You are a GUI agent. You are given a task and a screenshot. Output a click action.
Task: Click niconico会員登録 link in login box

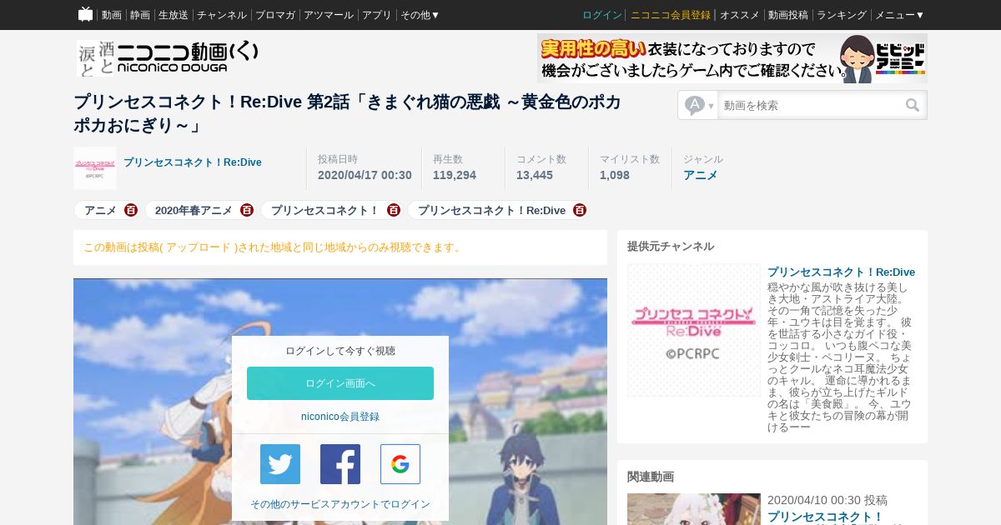340,417
